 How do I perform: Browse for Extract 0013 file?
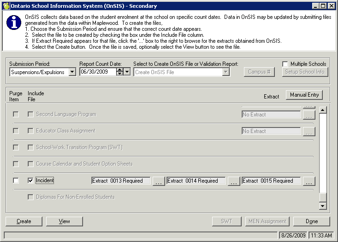coord(158,181)
